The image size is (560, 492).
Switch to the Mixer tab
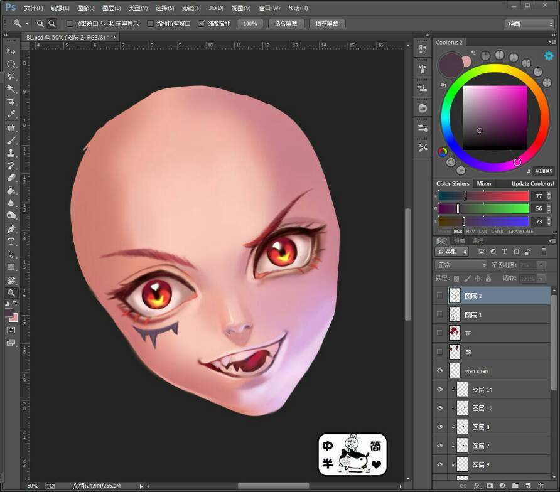pos(484,183)
